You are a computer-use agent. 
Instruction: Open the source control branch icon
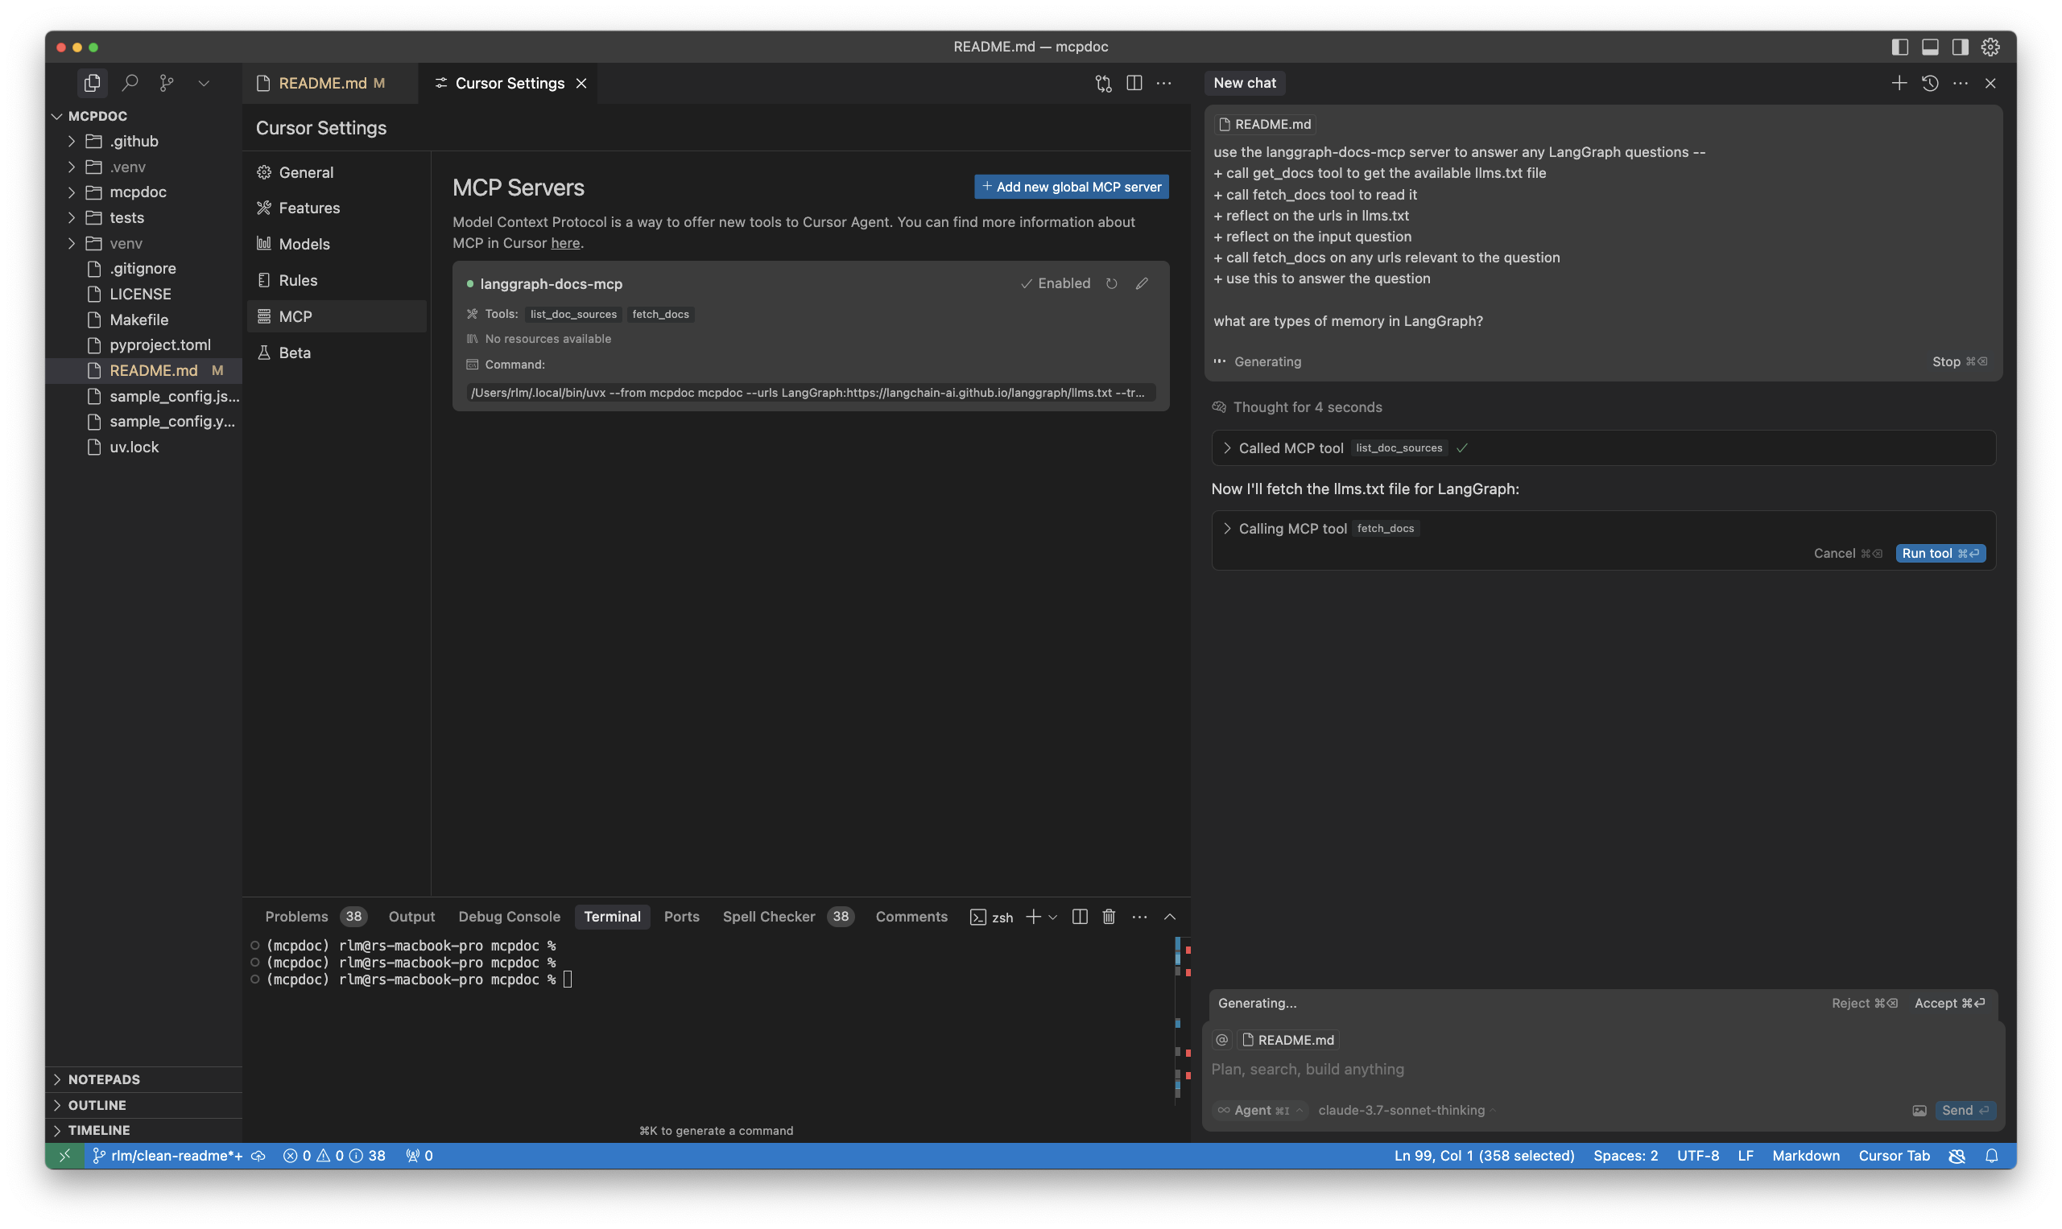(167, 83)
